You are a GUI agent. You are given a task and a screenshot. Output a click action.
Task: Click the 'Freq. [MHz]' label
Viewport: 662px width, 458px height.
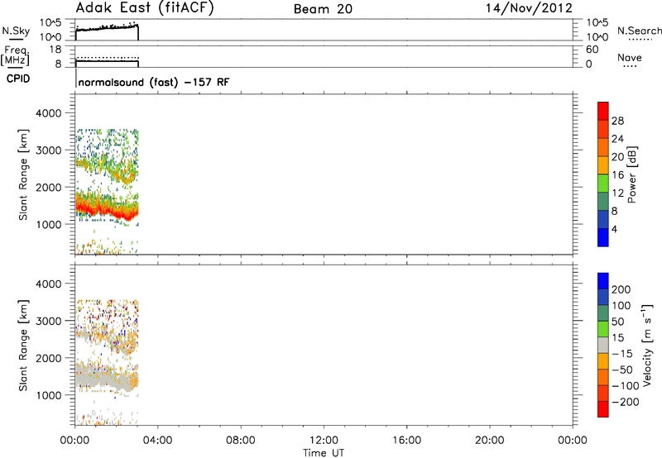point(15,56)
